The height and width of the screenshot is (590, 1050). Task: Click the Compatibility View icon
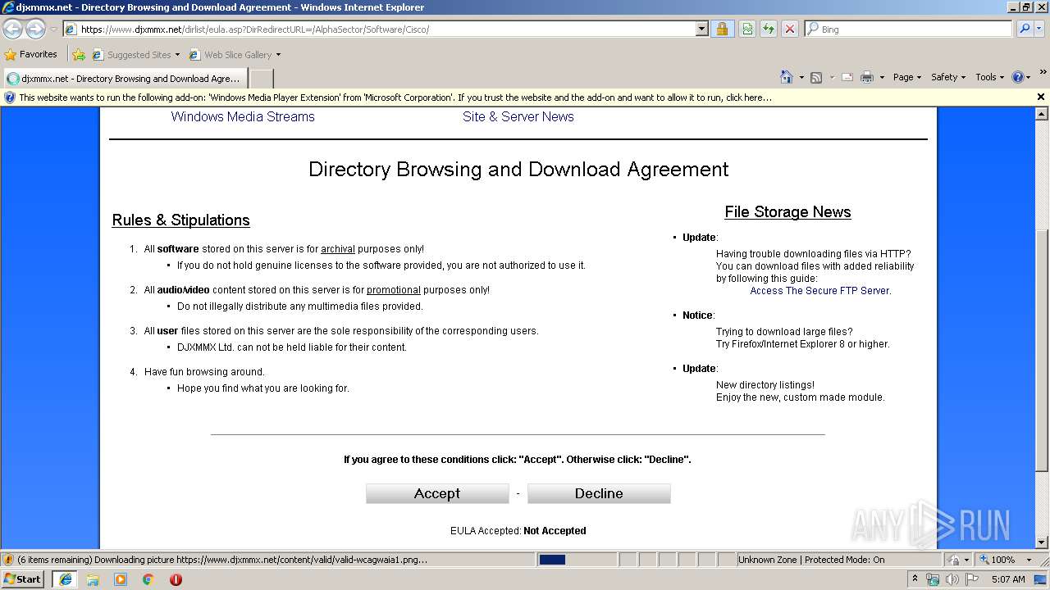[747, 29]
